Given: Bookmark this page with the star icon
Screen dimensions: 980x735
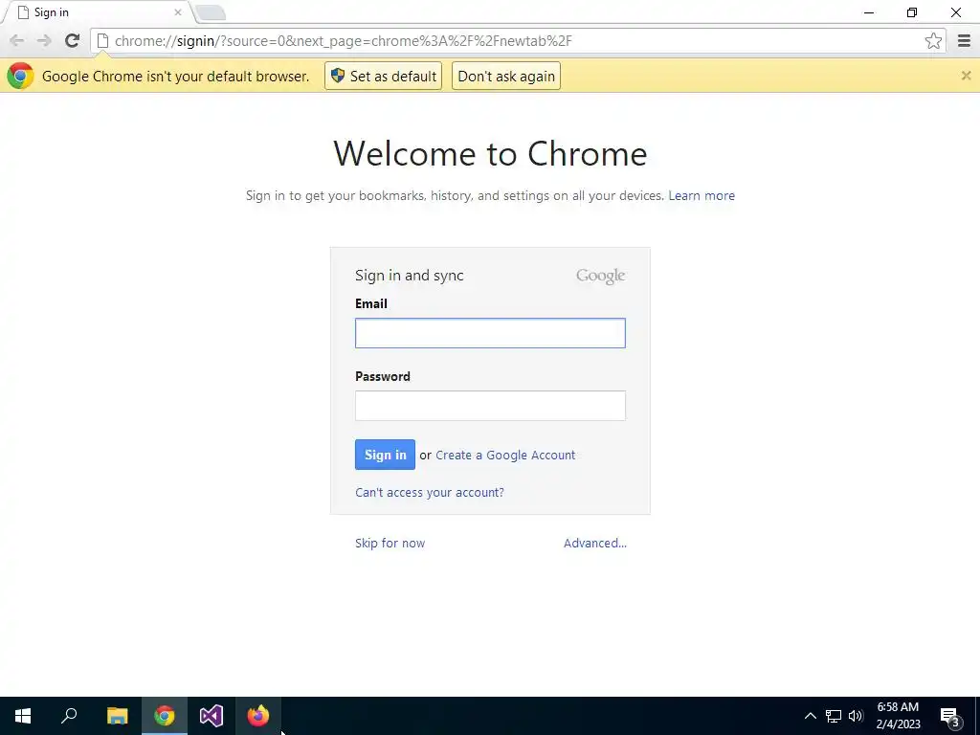Looking at the screenshot, I should pos(933,40).
